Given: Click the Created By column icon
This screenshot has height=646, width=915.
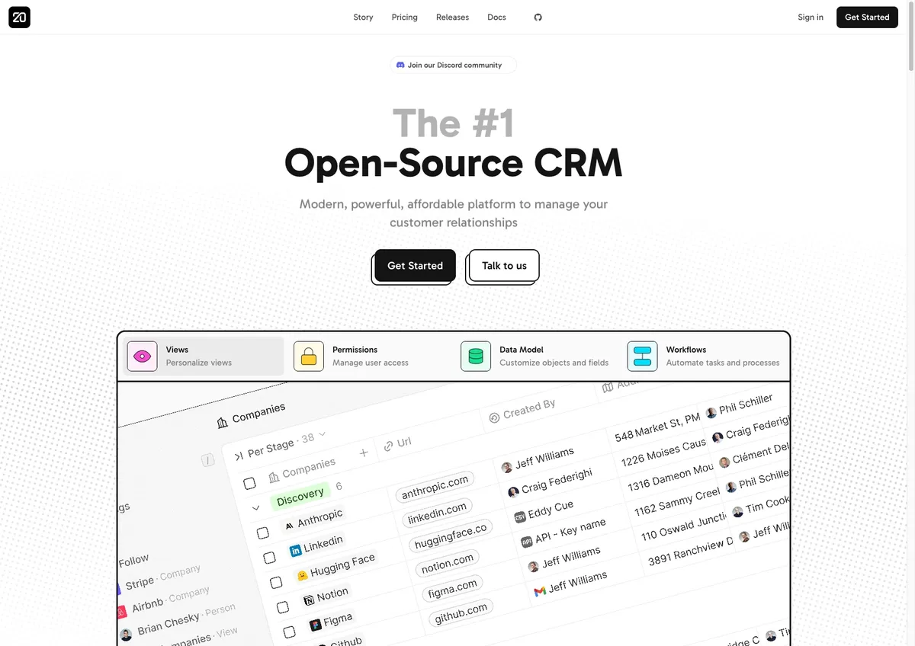Looking at the screenshot, I should [494, 417].
